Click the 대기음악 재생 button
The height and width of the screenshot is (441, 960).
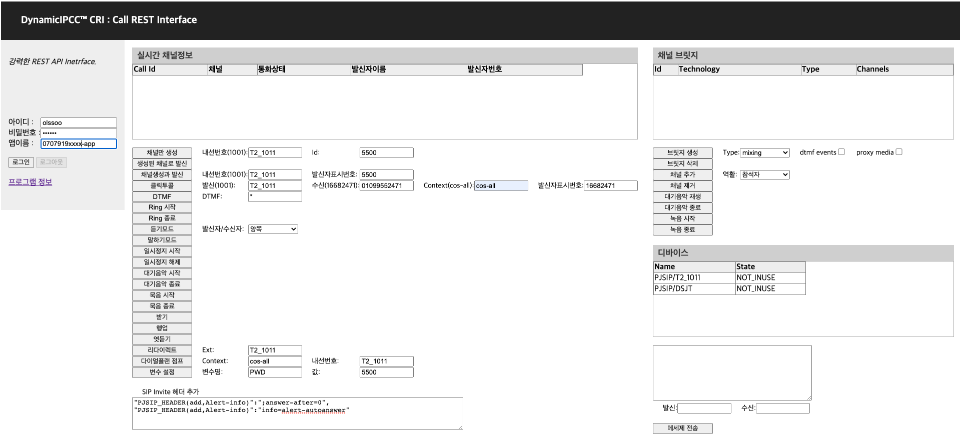[x=683, y=196]
